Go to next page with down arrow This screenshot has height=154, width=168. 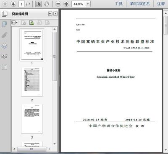(13, 4)
